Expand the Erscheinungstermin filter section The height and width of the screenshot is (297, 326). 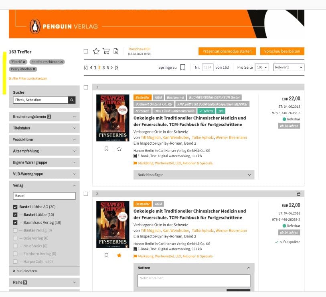point(44,117)
